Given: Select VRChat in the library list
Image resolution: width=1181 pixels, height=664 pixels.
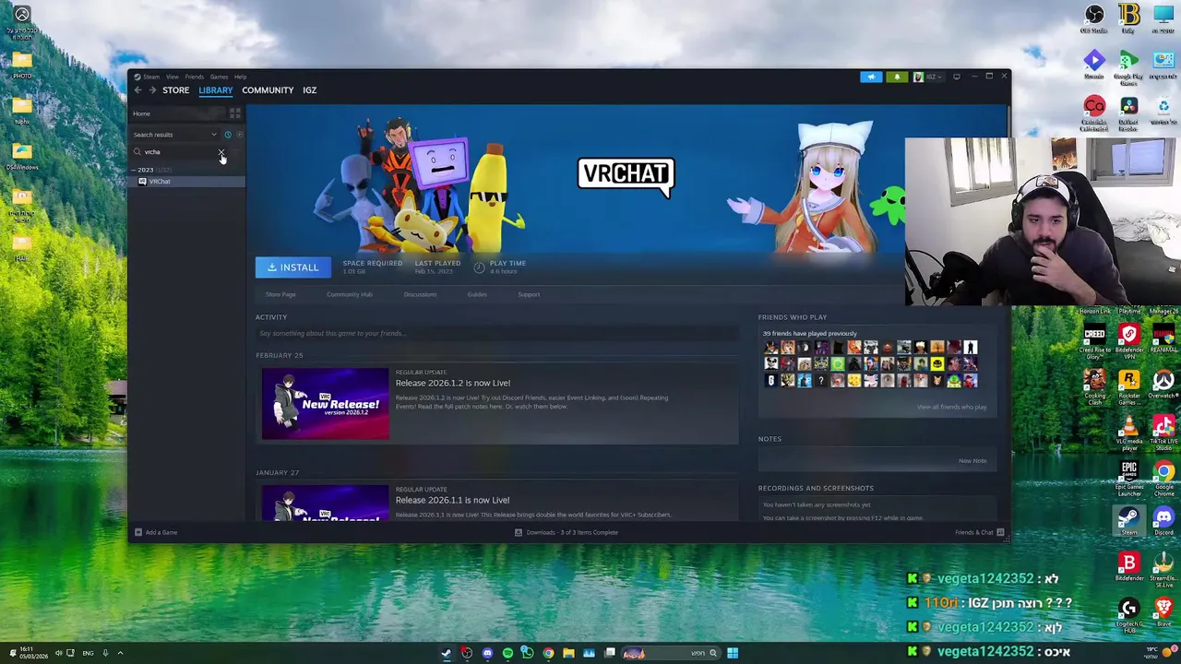Looking at the screenshot, I should [187, 182].
